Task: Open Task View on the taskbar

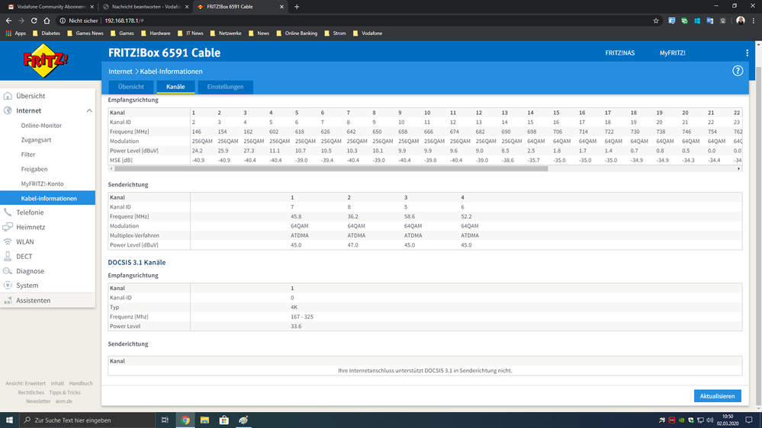Action: pyautogui.click(x=165, y=420)
